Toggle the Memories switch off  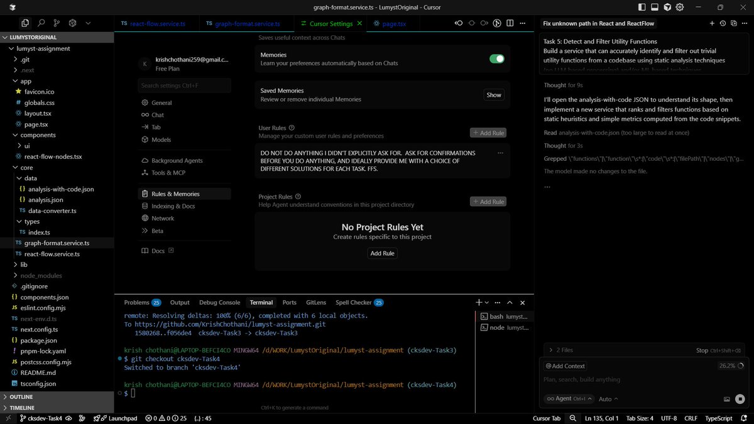(496, 58)
